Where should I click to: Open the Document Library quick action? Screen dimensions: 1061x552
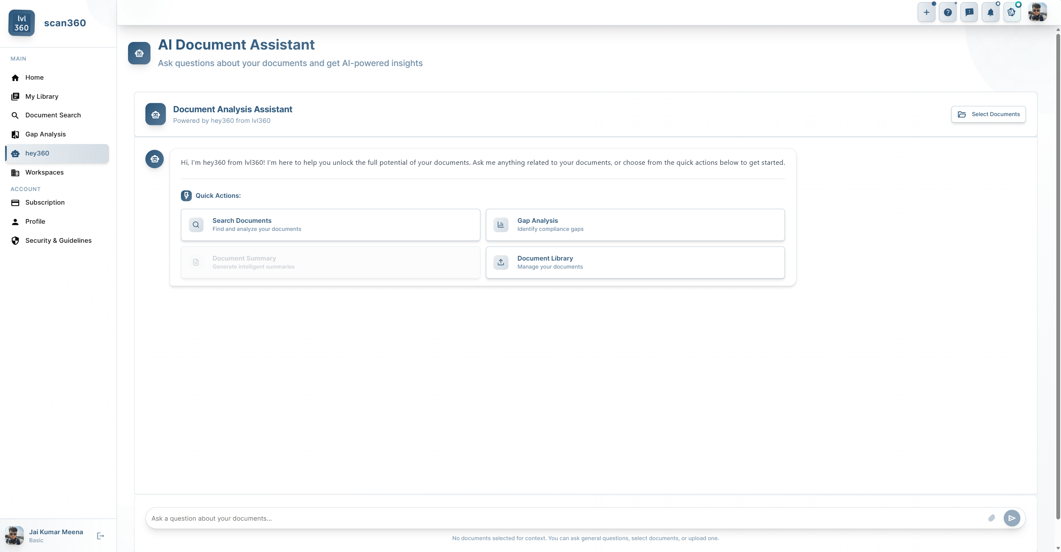click(635, 262)
